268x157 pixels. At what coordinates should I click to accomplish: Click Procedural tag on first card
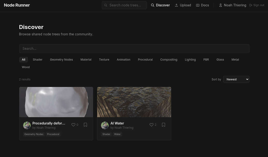53,134
